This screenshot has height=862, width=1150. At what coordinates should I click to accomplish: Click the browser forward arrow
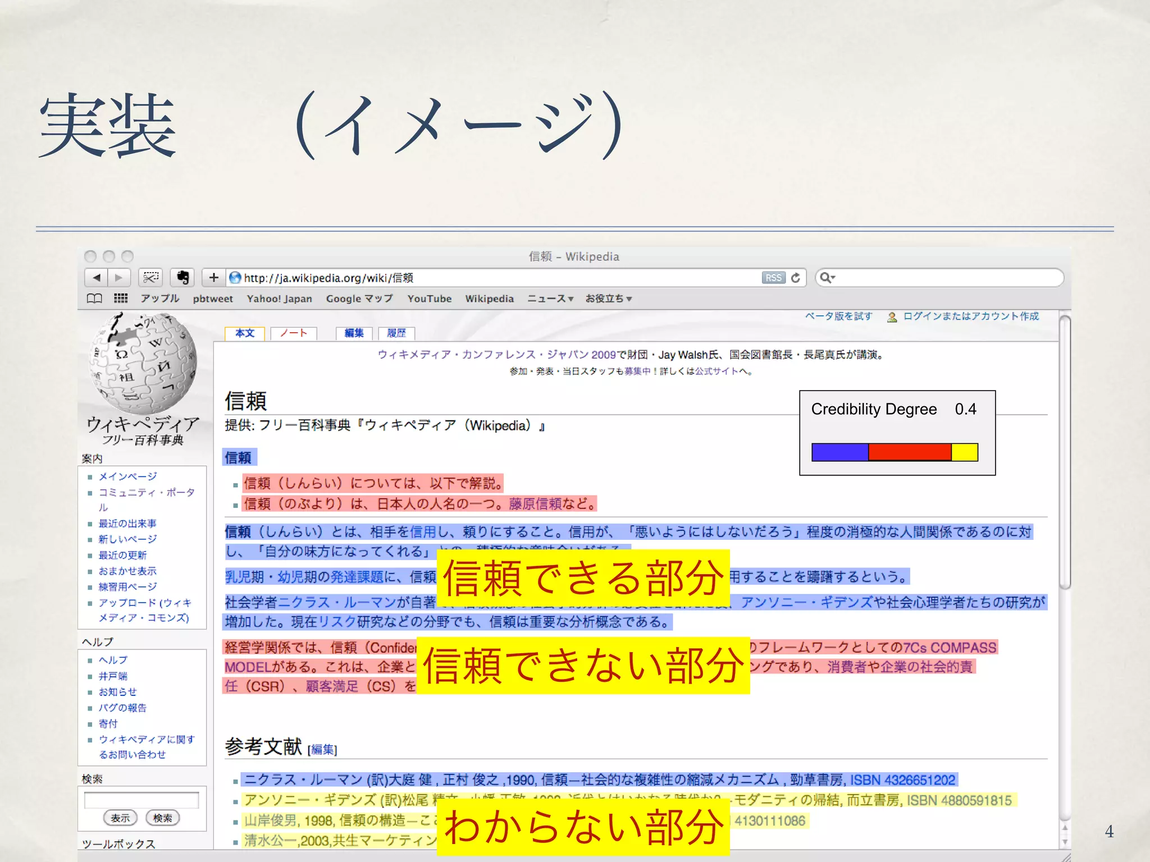tap(118, 277)
